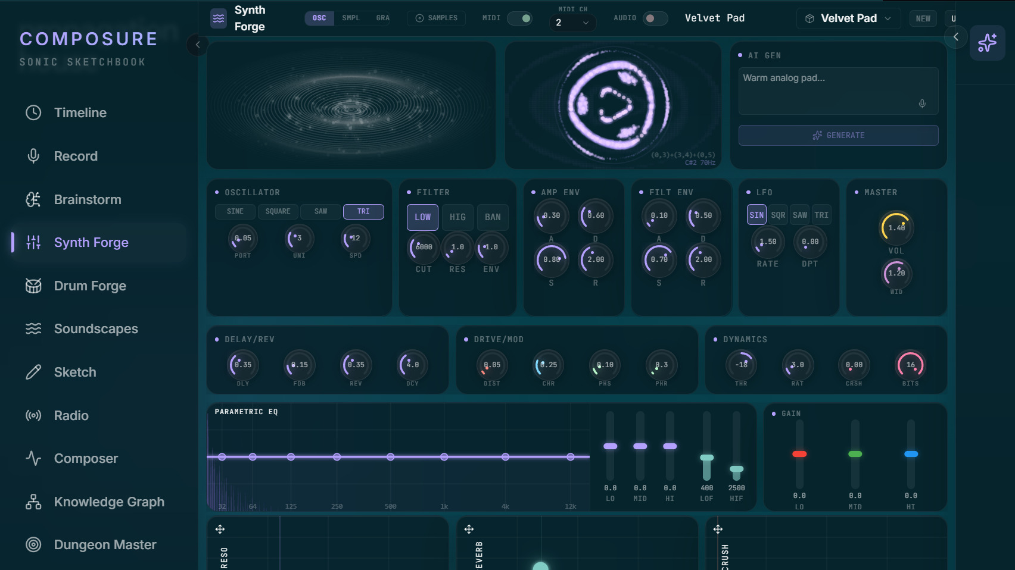This screenshot has height=570, width=1015.
Task: Click the GENERATE button
Action: (838, 135)
